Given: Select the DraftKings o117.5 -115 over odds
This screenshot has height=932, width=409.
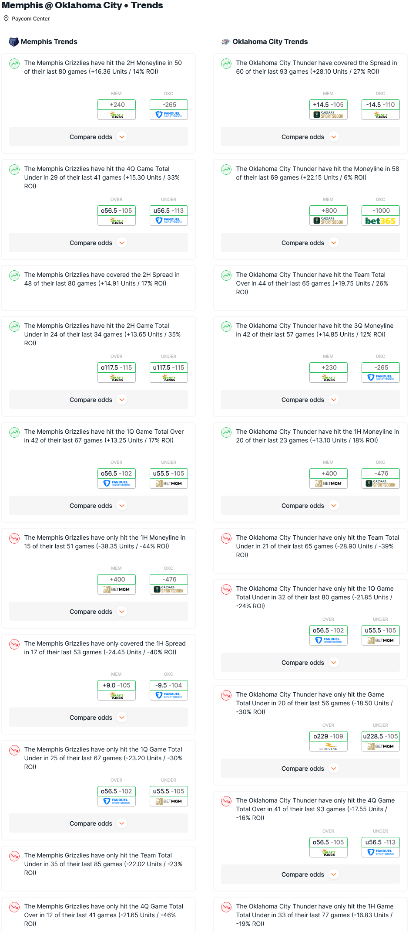Looking at the screenshot, I should pos(117,373).
